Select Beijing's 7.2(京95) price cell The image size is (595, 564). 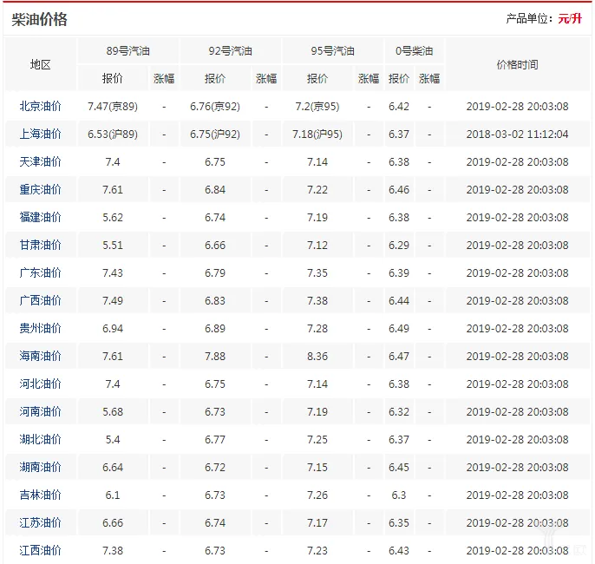317,106
